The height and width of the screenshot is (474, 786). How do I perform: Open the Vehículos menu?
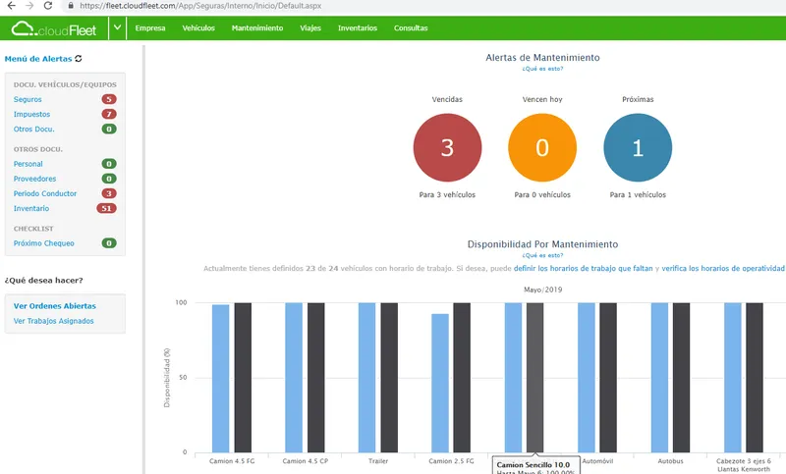click(x=198, y=28)
